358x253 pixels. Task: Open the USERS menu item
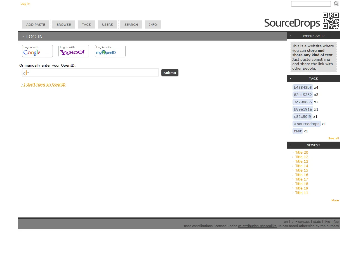point(107,25)
